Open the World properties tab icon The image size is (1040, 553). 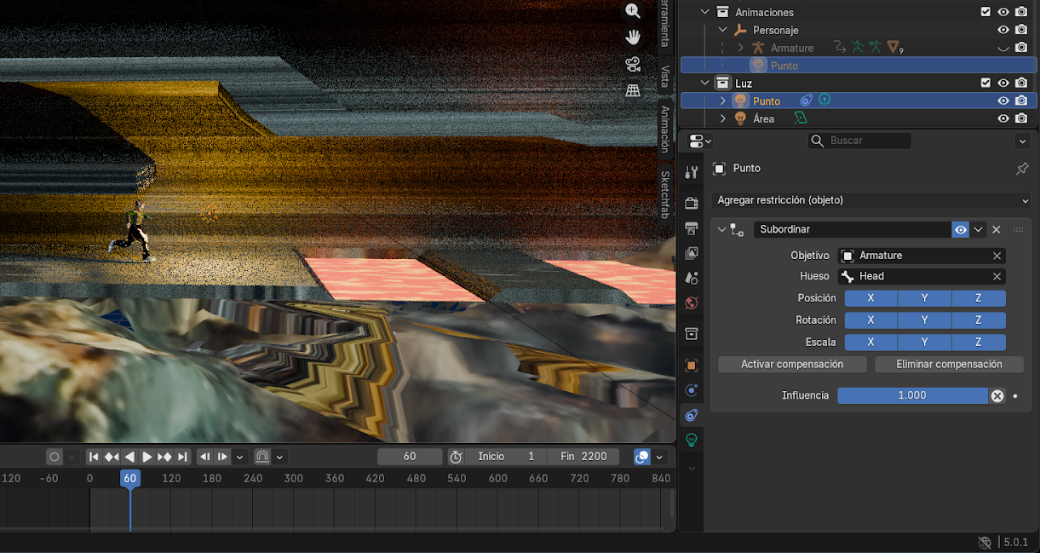[692, 302]
